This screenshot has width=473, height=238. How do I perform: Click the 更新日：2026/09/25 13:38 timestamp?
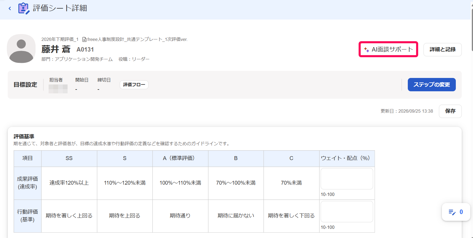(x=407, y=111)
